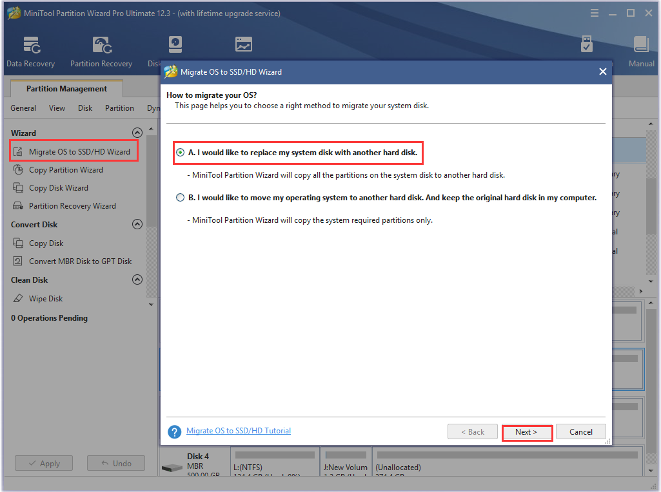Collapse the Wizard section

point(137,133)
